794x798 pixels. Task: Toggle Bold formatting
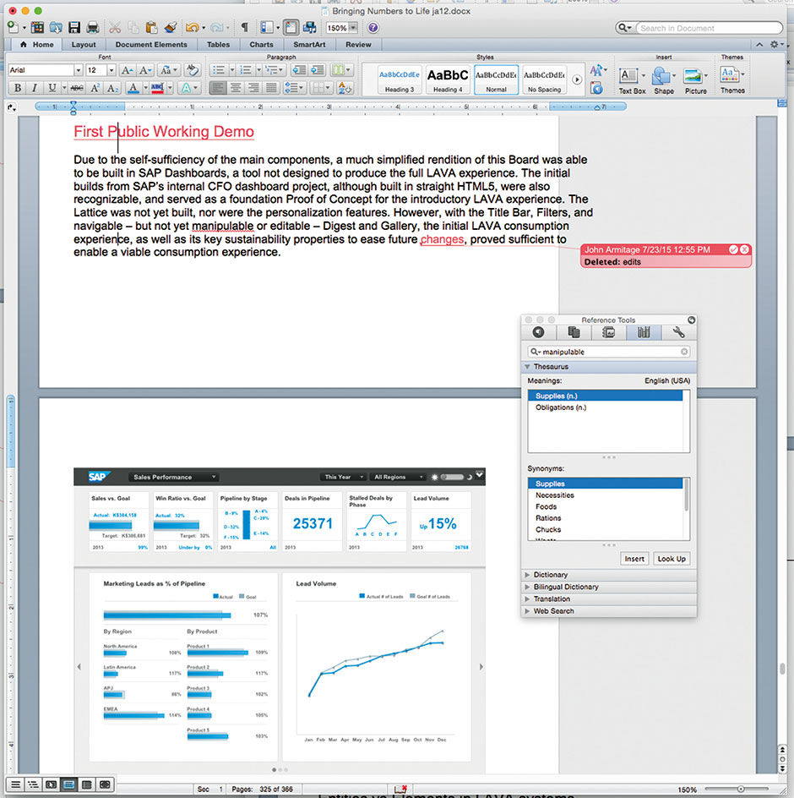pyautogui.click(x=18, y=88)
